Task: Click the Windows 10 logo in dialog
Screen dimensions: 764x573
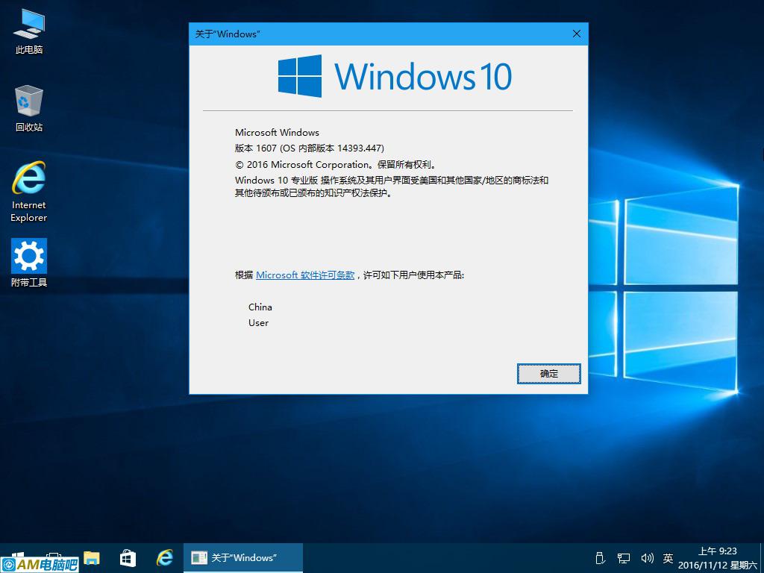Action: coord(395,76)
